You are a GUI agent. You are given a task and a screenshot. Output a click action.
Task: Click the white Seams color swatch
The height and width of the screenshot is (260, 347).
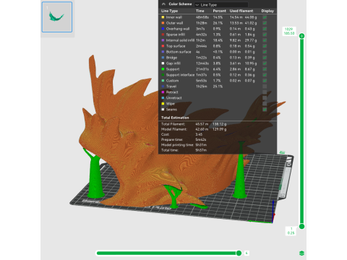[163, 110]
